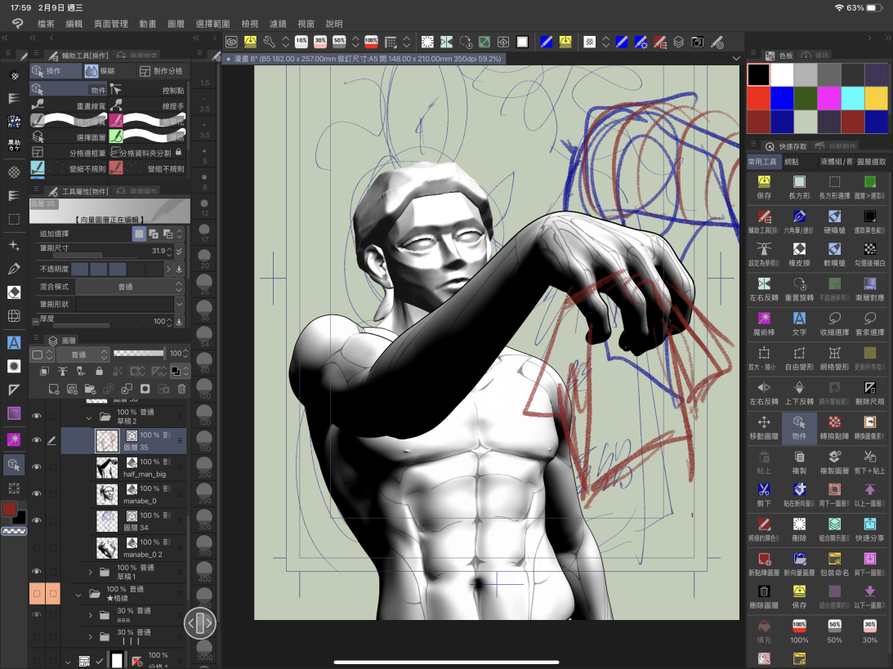Select the 模糊 sub tool group

108,70
